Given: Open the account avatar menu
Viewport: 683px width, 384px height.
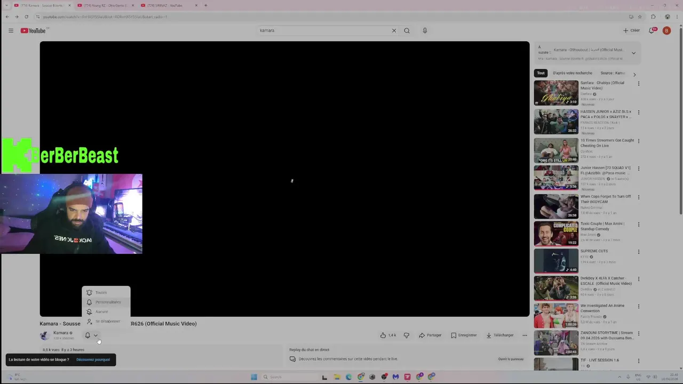Looking at the screenshot, I should [x=666, y=30].
